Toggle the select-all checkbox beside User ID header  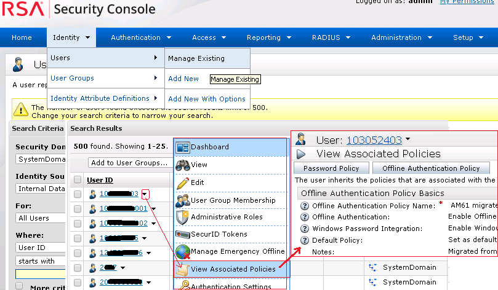(x=78, y=180)
